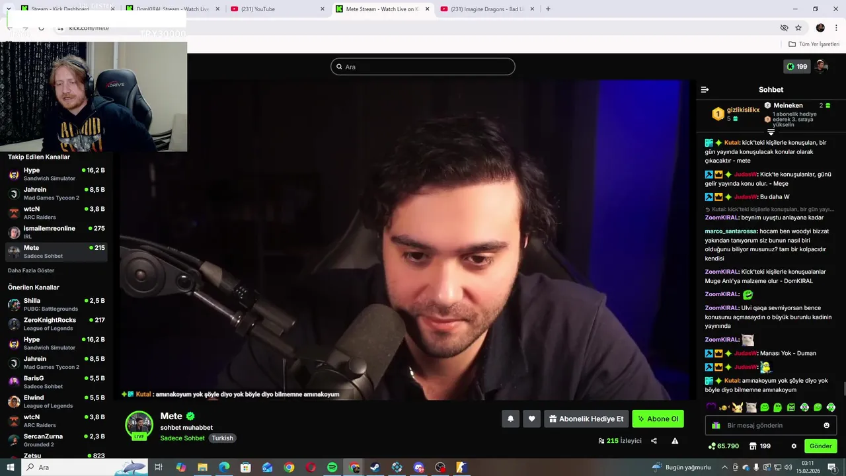Click the Bugün yağmurlu weather widget
Image resolution: width=846 pixels, height=476 pixels.
click(681, 467)
